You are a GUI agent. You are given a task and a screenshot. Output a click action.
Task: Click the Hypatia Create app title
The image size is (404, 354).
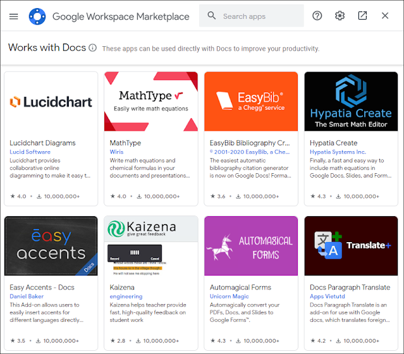[333, 143]
